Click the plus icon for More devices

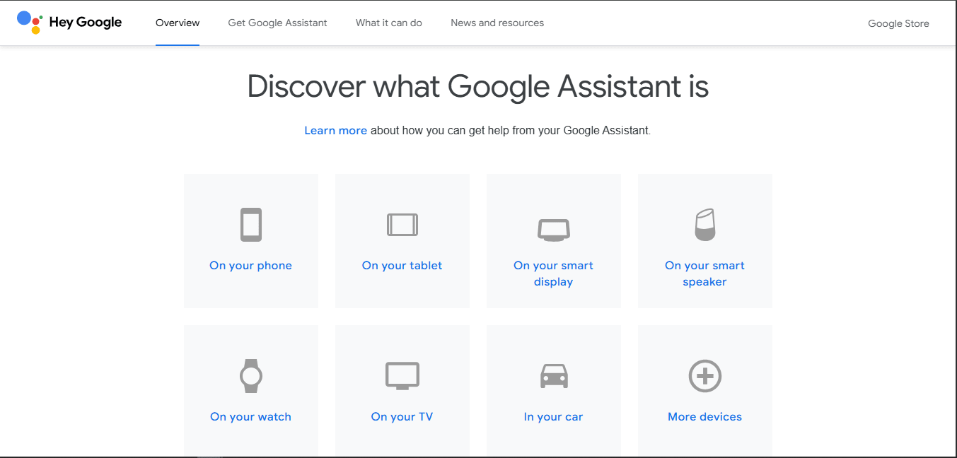pos(704,376)
